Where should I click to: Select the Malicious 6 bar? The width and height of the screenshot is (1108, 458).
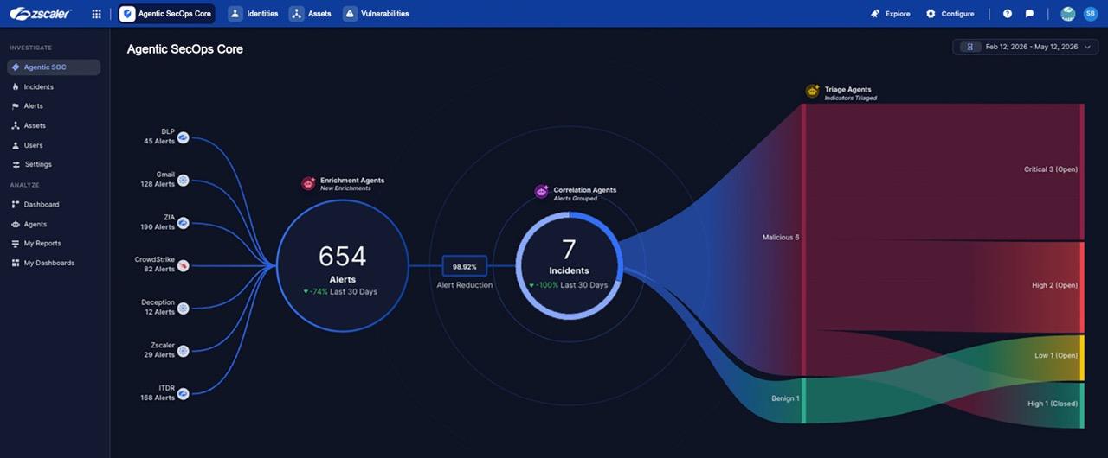[x=804, y=239]
